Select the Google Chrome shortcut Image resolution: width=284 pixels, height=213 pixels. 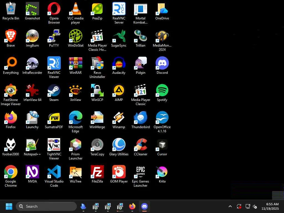coord(11,172)
